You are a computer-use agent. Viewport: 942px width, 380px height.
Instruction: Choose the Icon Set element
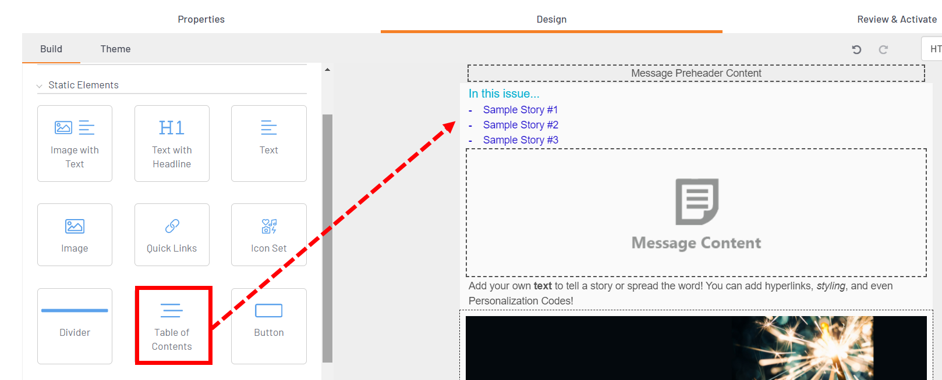click(268, 235)
